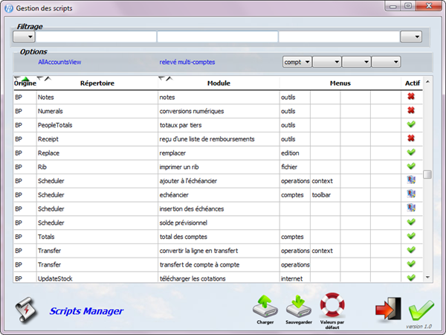Click the relevé multi-comptes link

click(x=187, y=62)
